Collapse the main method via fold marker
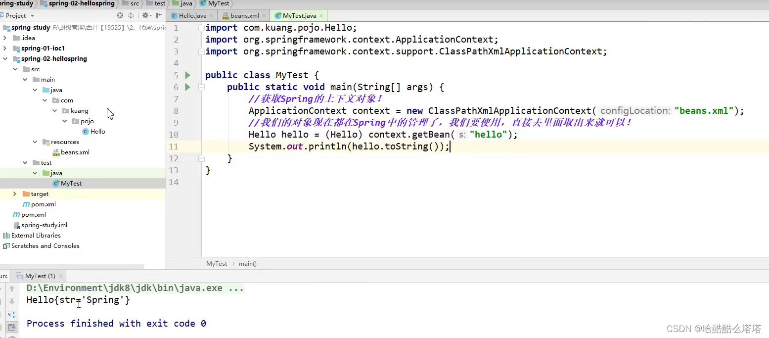Image resolution: width=769 pixels, height=338 pixels. (201, 87)
